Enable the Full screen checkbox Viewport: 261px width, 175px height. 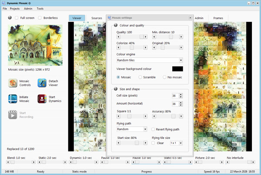click(17, 18)
